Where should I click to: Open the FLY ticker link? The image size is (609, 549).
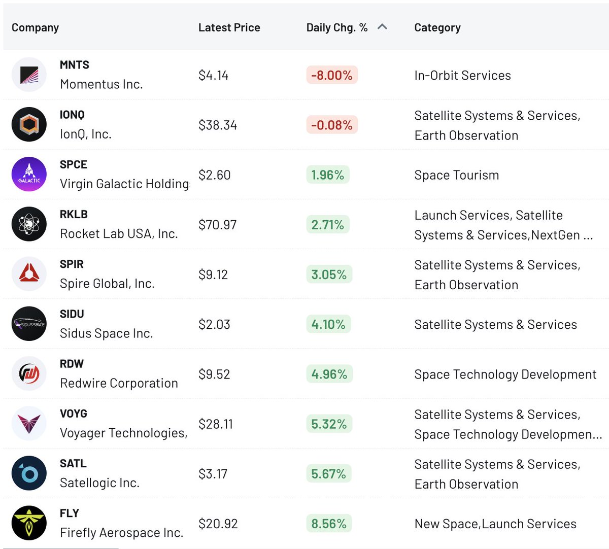(x=70, y=513)
